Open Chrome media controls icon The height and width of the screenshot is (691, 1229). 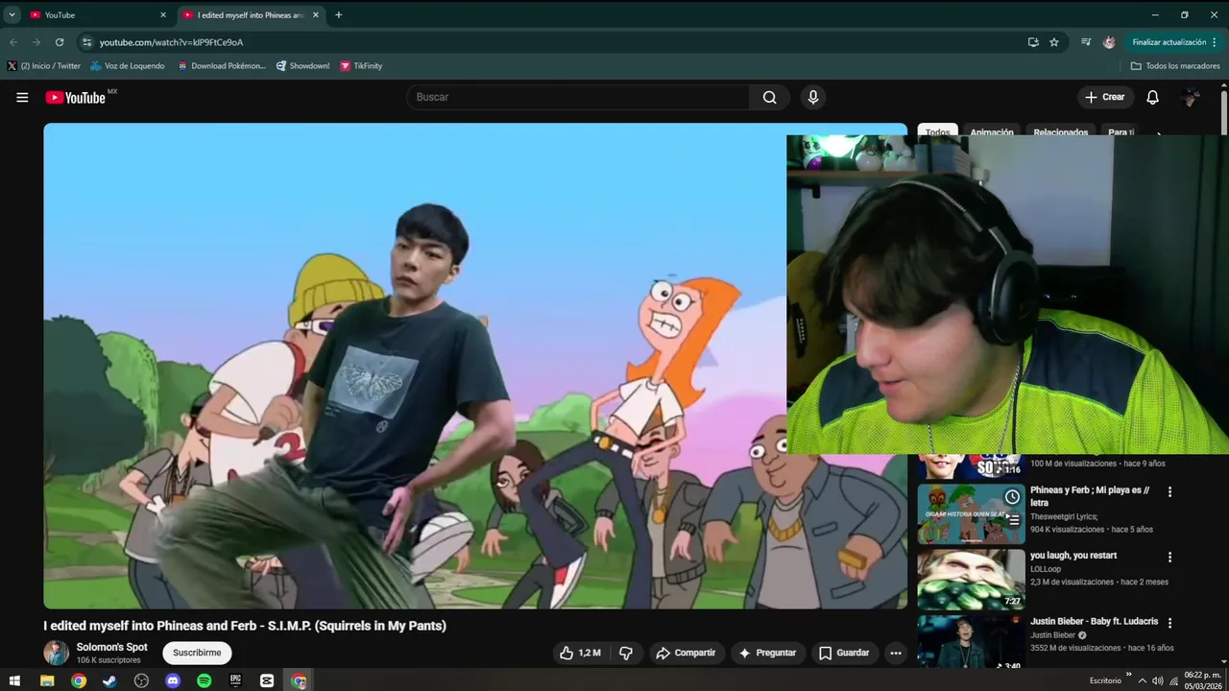pos(1086,42)
